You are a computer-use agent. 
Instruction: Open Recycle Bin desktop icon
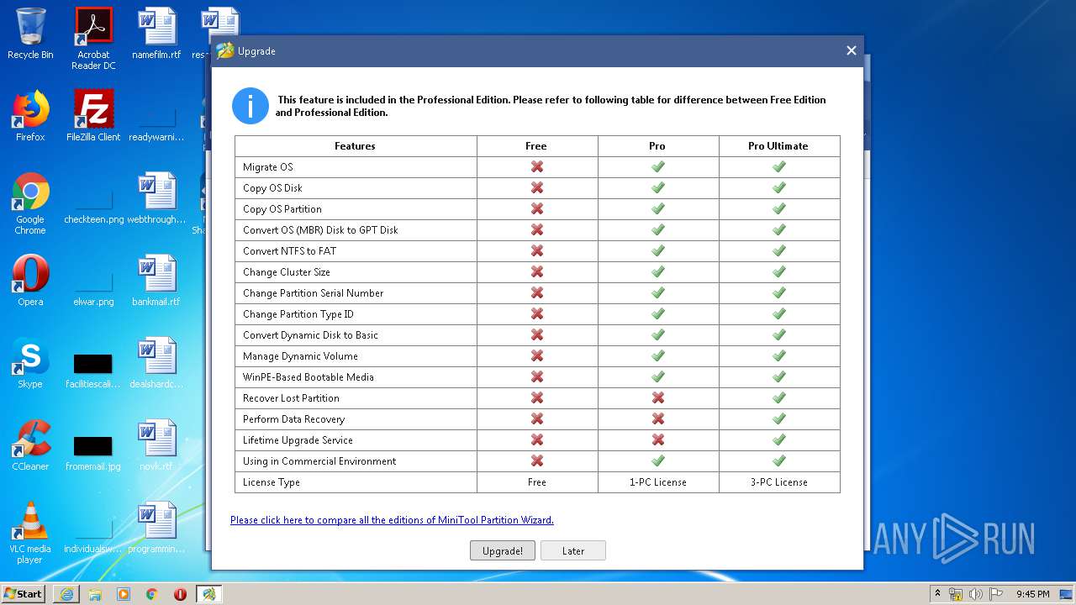30,34
